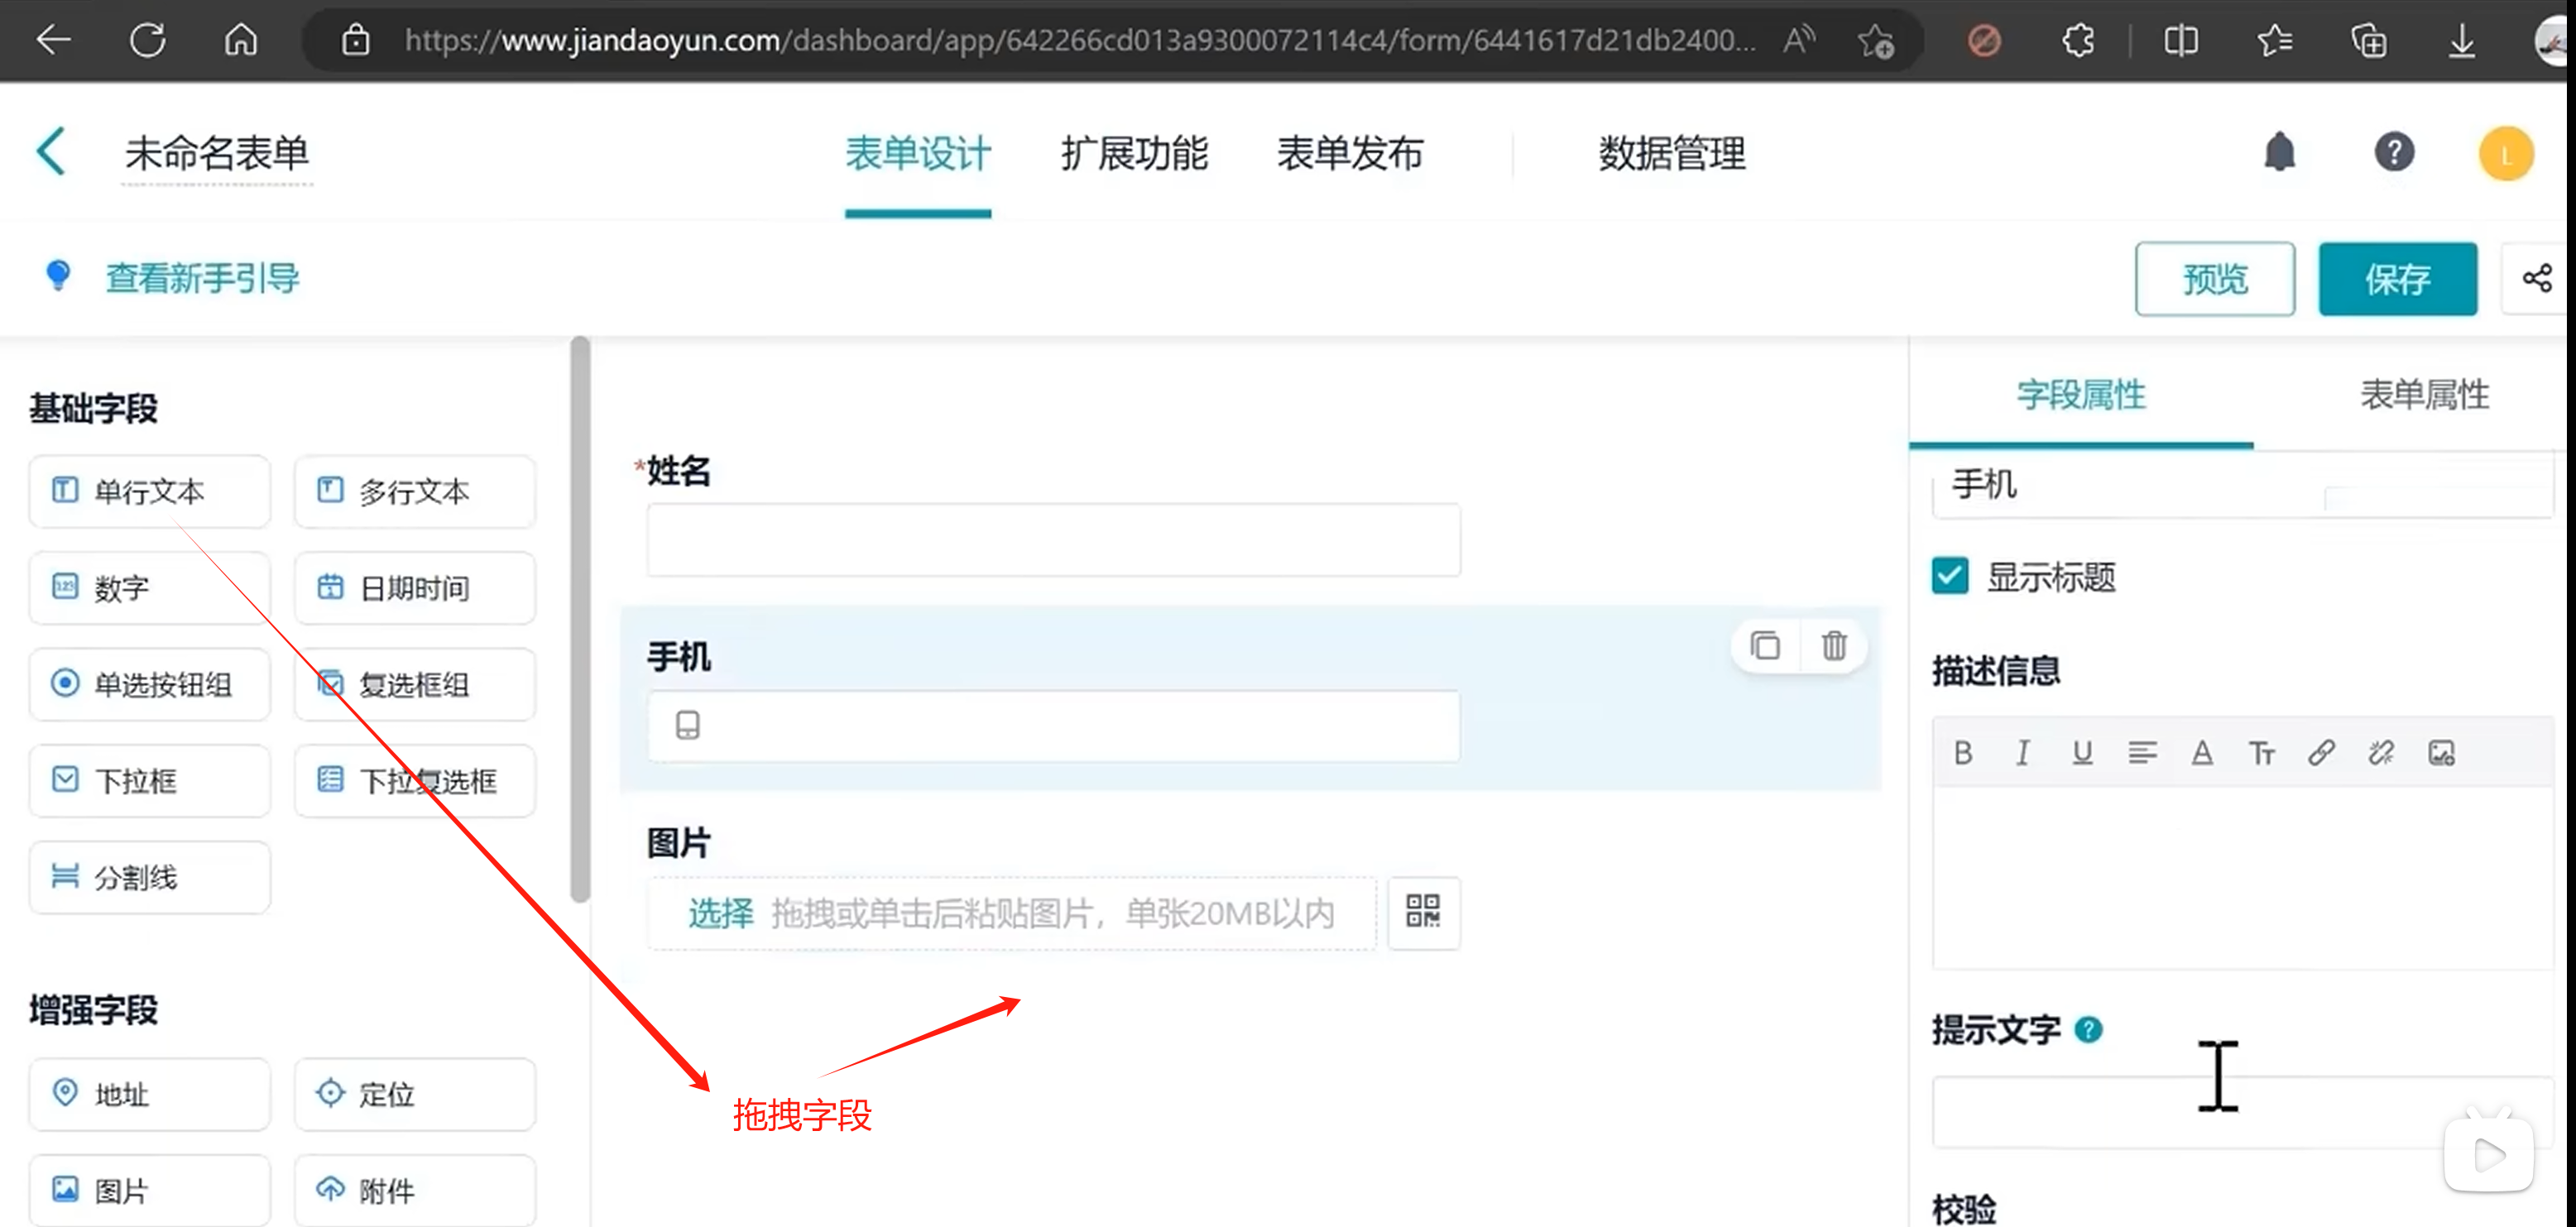Open font size option in editor
The image size is (2576, 1227).
(x=2261, y=752)
